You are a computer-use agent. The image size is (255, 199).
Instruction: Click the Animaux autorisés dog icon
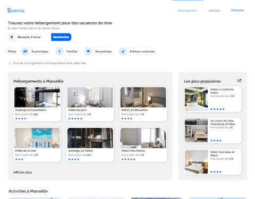(x=123, y=51)
